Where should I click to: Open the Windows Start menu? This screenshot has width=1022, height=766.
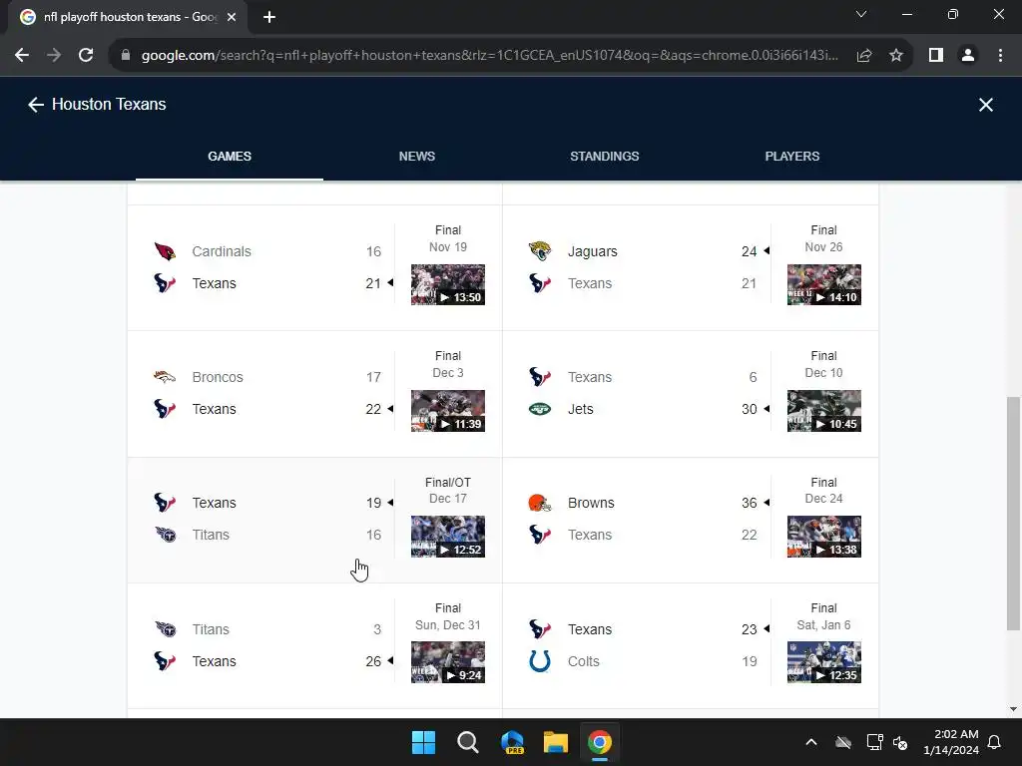point(423,742)
